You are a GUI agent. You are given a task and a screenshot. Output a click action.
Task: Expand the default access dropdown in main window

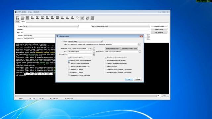point(121,26)
